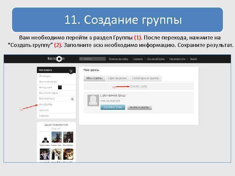Open the Помощь по сайту link
235x176 pixels.
click(x=118, y=59)
